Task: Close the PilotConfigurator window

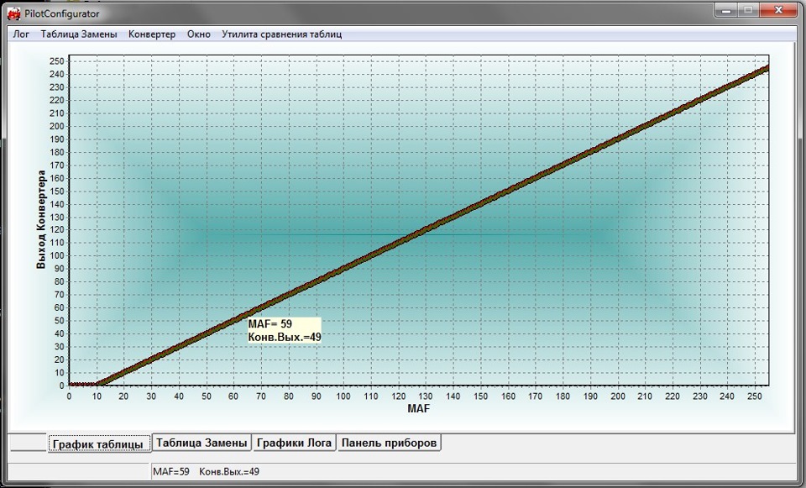Action: tap(779, 10)
